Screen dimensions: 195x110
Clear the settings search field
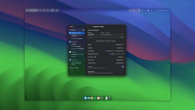83,30
